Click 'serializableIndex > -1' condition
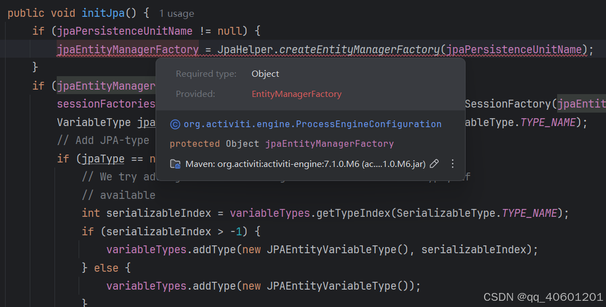Viewport: 606px width, 307px height. [x=174, y=231]
